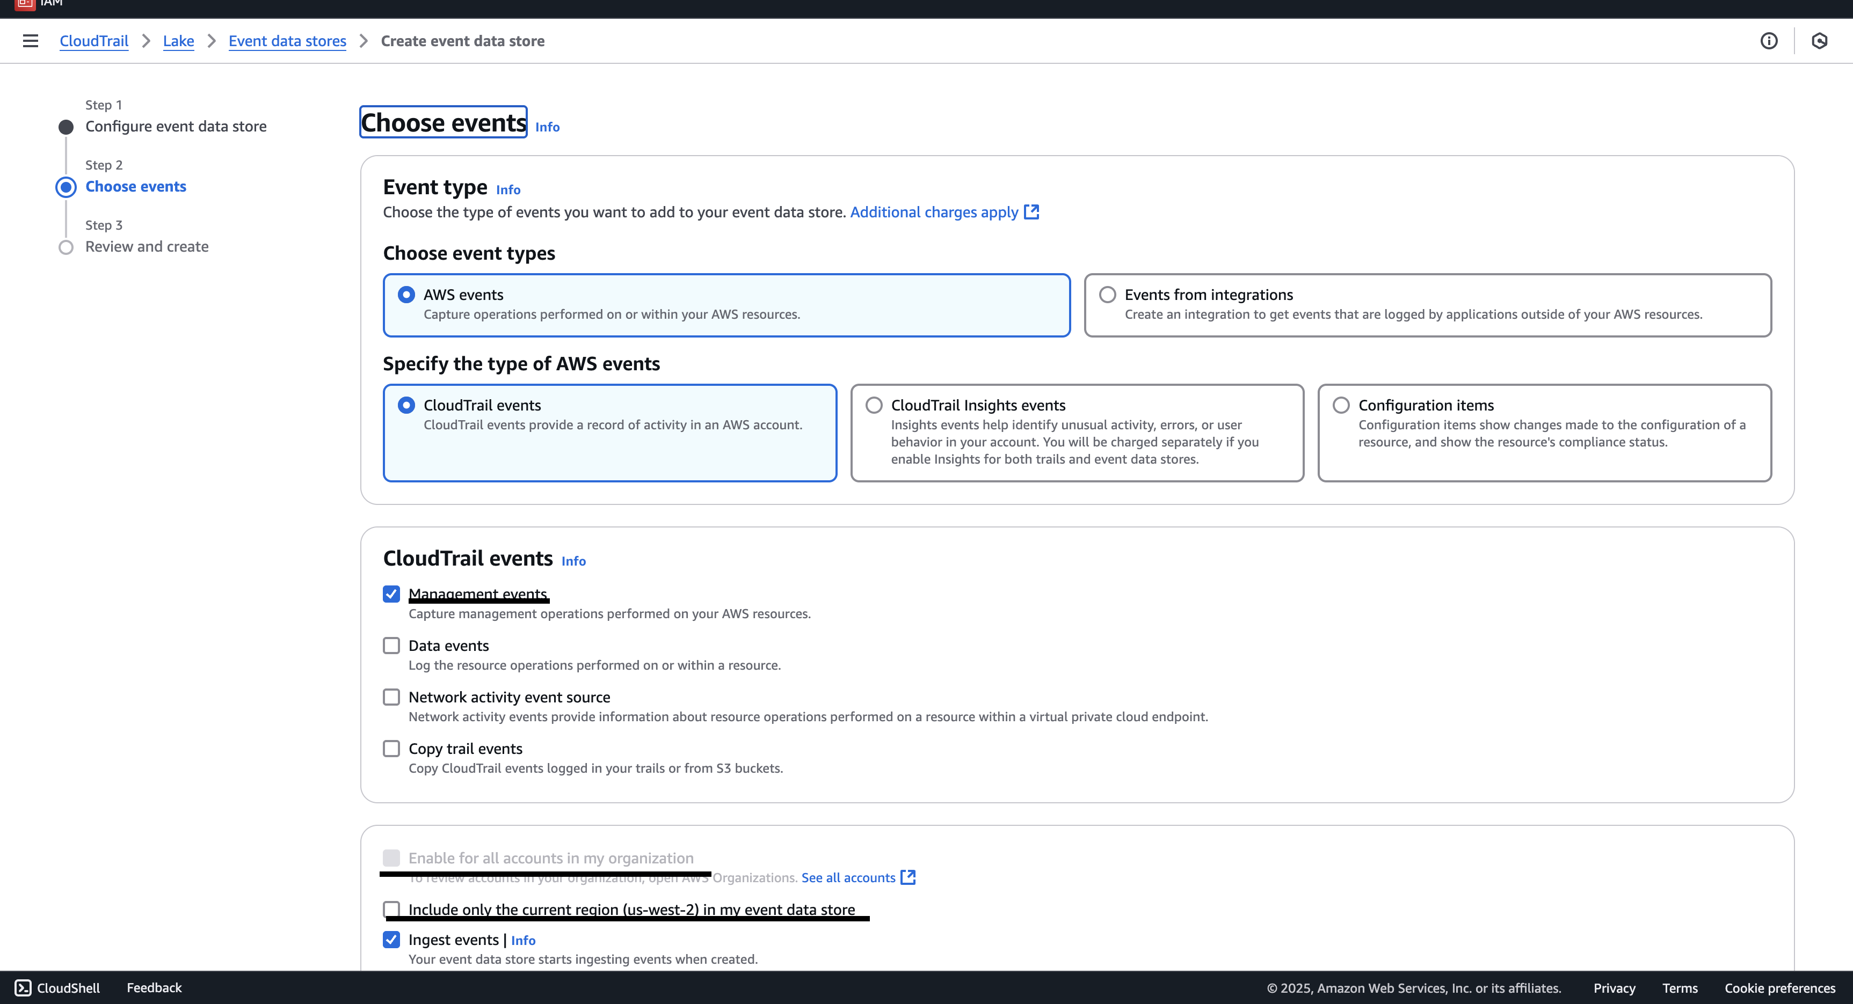Open Info link next to Event type

click(508, 190)
